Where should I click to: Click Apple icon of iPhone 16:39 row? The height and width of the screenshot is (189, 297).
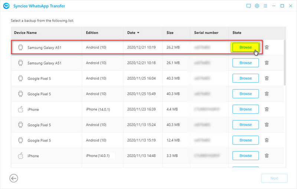click(20, 109)
